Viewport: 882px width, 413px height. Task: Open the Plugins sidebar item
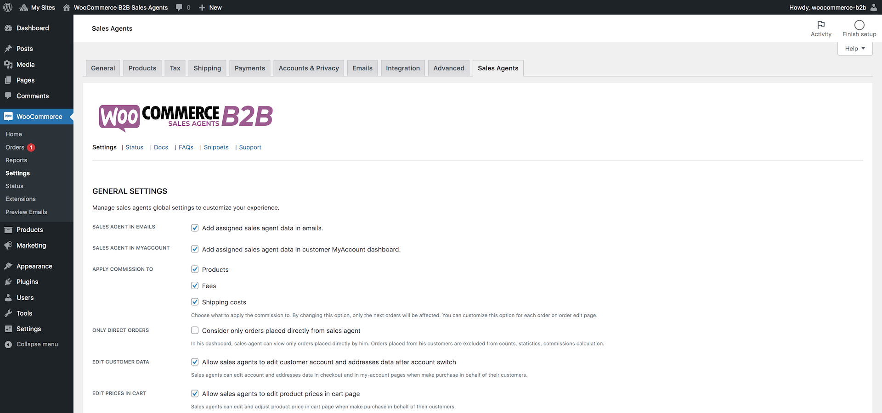tap(27, 281)
